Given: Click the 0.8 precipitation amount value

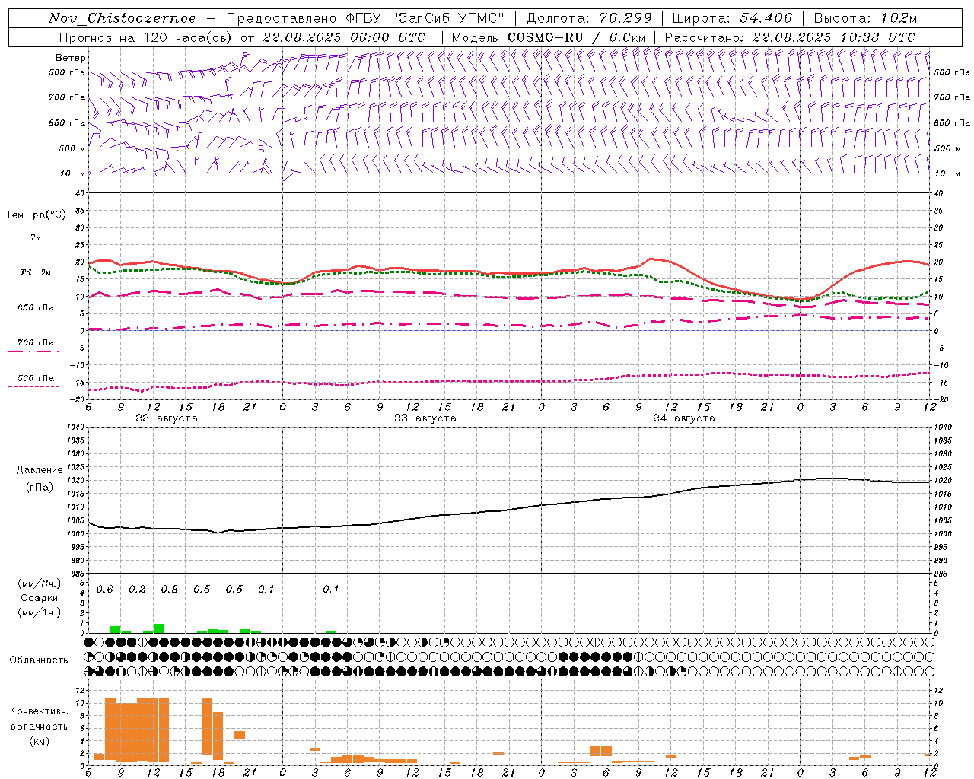Looking at the screenshot, I should [169, 590].
